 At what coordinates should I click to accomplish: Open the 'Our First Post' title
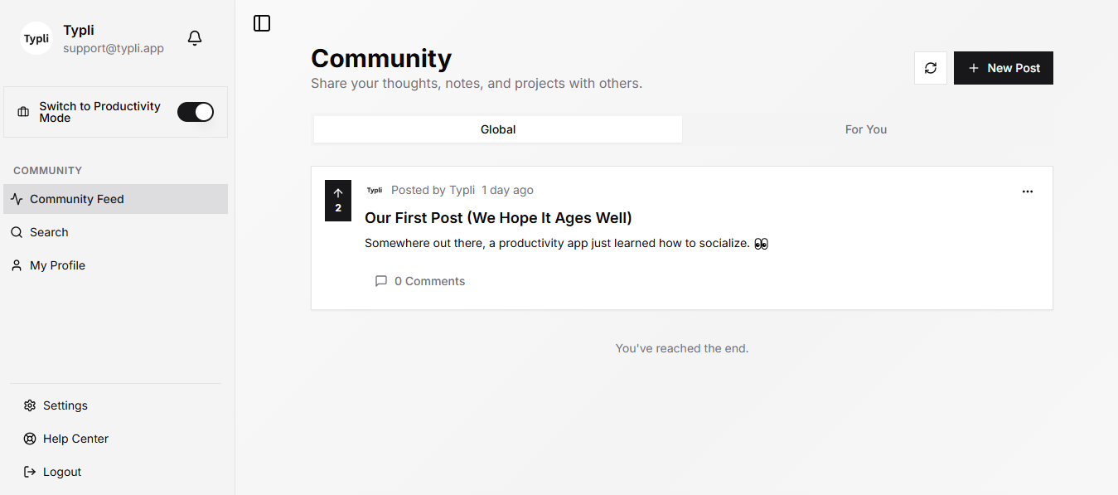498,218
